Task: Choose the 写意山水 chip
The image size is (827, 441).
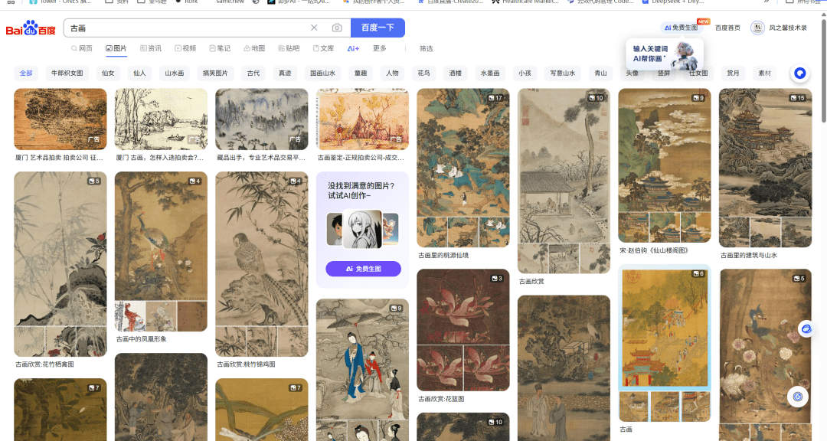Action: tap(563, 73)
